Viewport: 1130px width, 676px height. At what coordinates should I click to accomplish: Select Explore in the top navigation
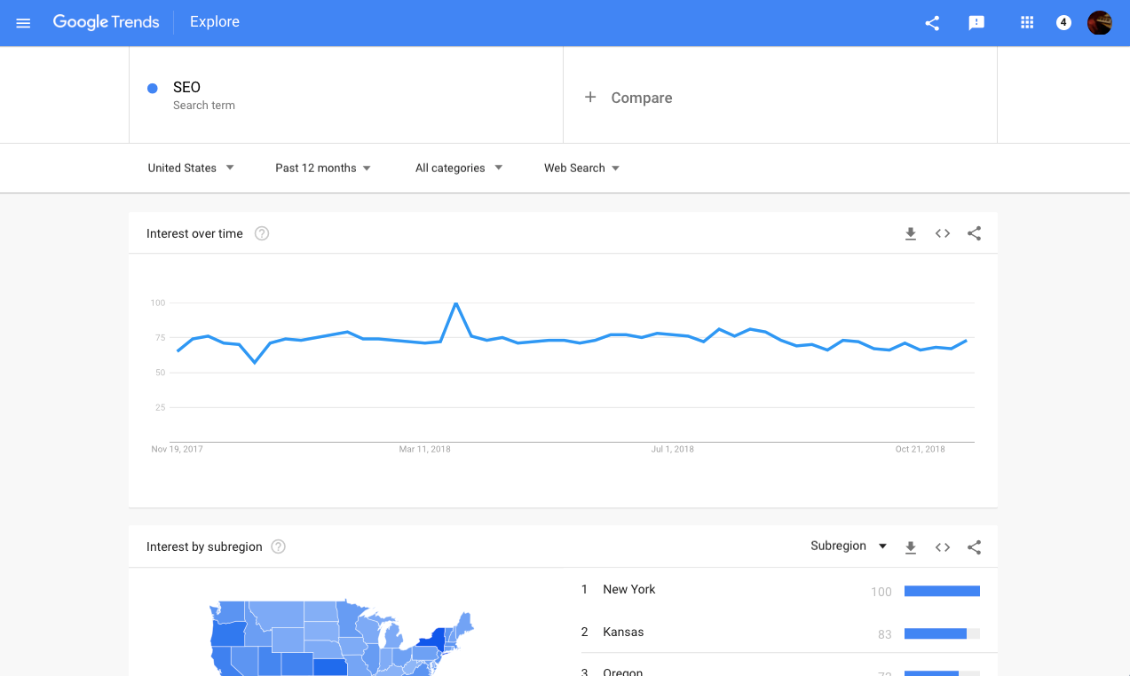pyautogui.click(x=214, y=21)
